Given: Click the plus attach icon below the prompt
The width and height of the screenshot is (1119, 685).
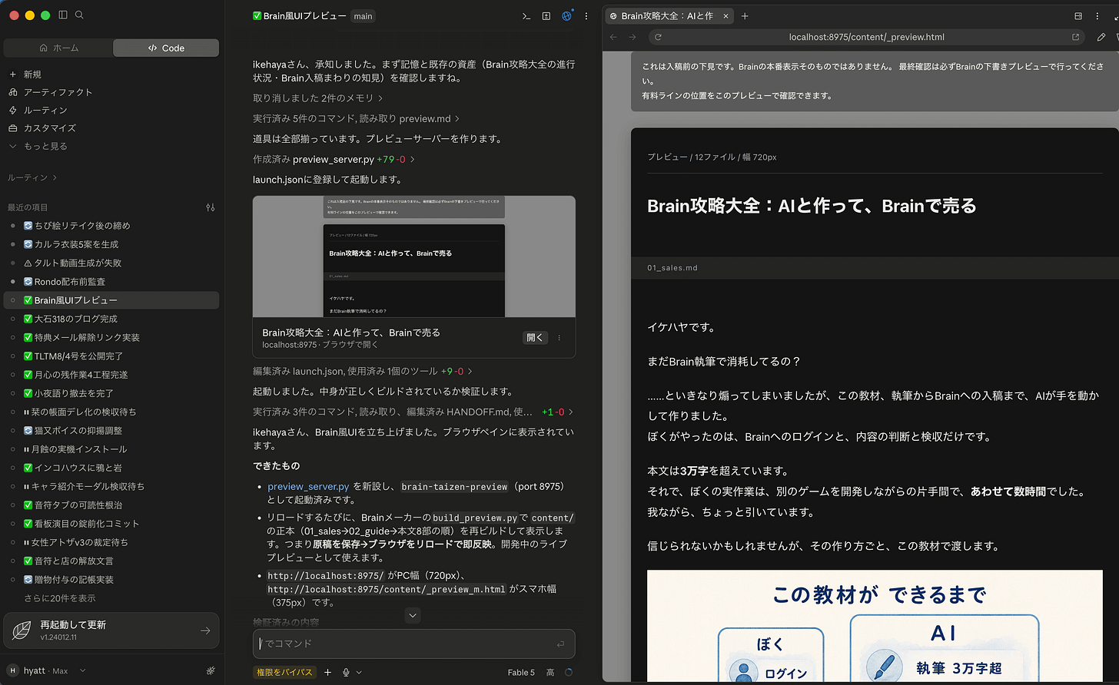Looking at the screenshot, I should (327, 672).
